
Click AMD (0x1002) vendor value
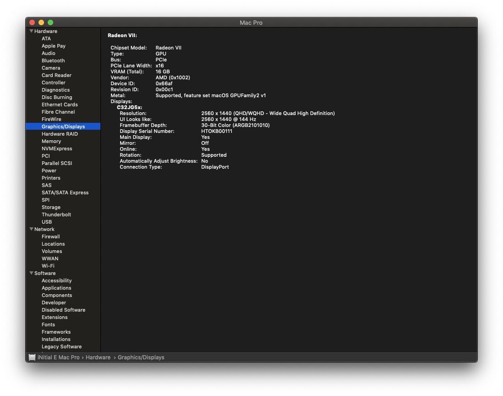pyautogui.click(x=173, y=77)
